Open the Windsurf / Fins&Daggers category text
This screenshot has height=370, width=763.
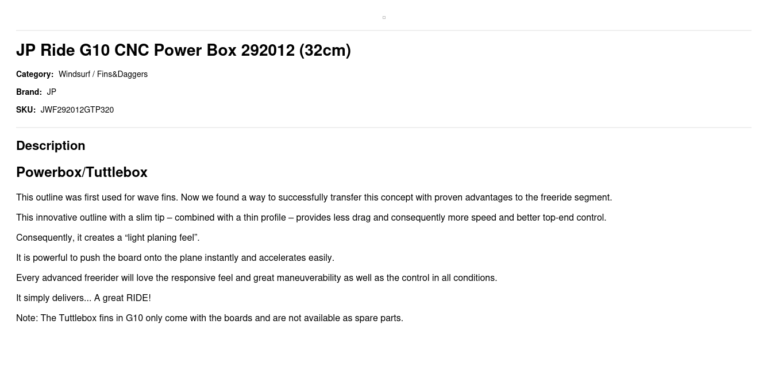[103, 74]
